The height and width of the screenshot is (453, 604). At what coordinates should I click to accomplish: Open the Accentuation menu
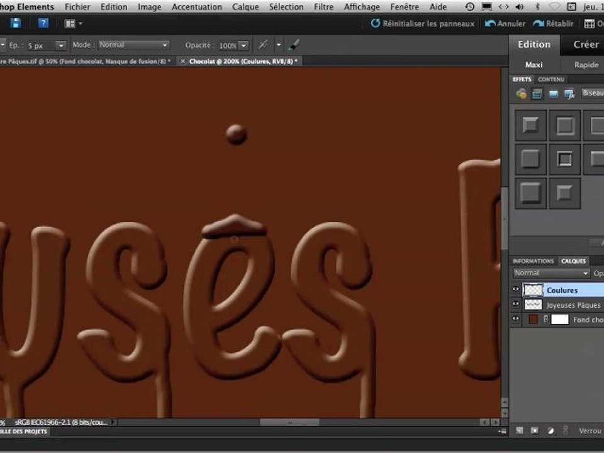(197, 7)
